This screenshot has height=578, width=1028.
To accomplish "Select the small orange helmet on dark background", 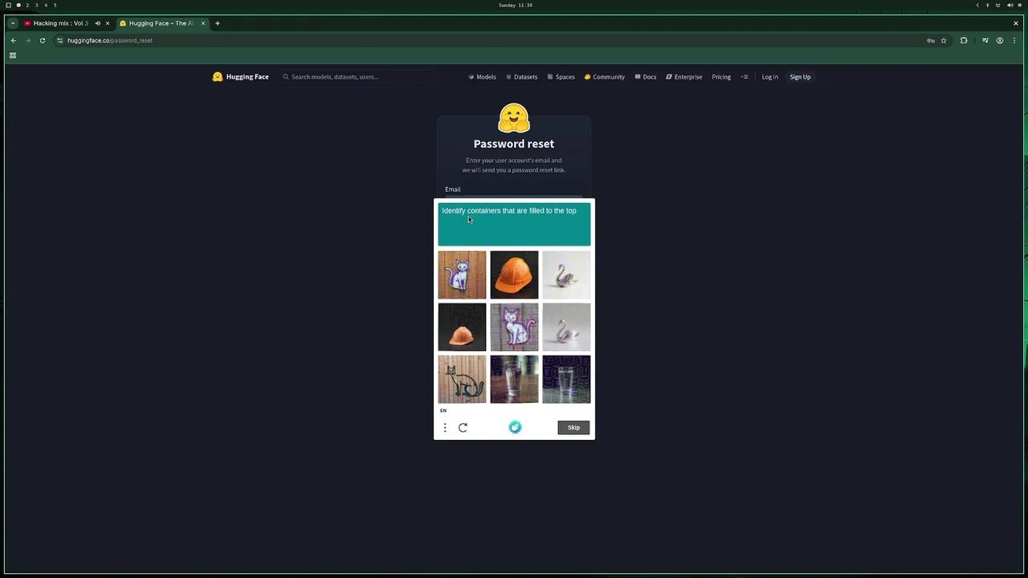I will coord(462,327).
